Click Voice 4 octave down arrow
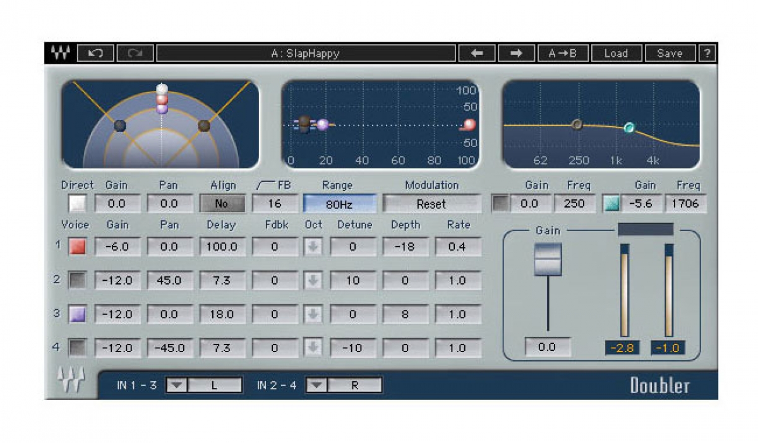 tap(313, 348)
